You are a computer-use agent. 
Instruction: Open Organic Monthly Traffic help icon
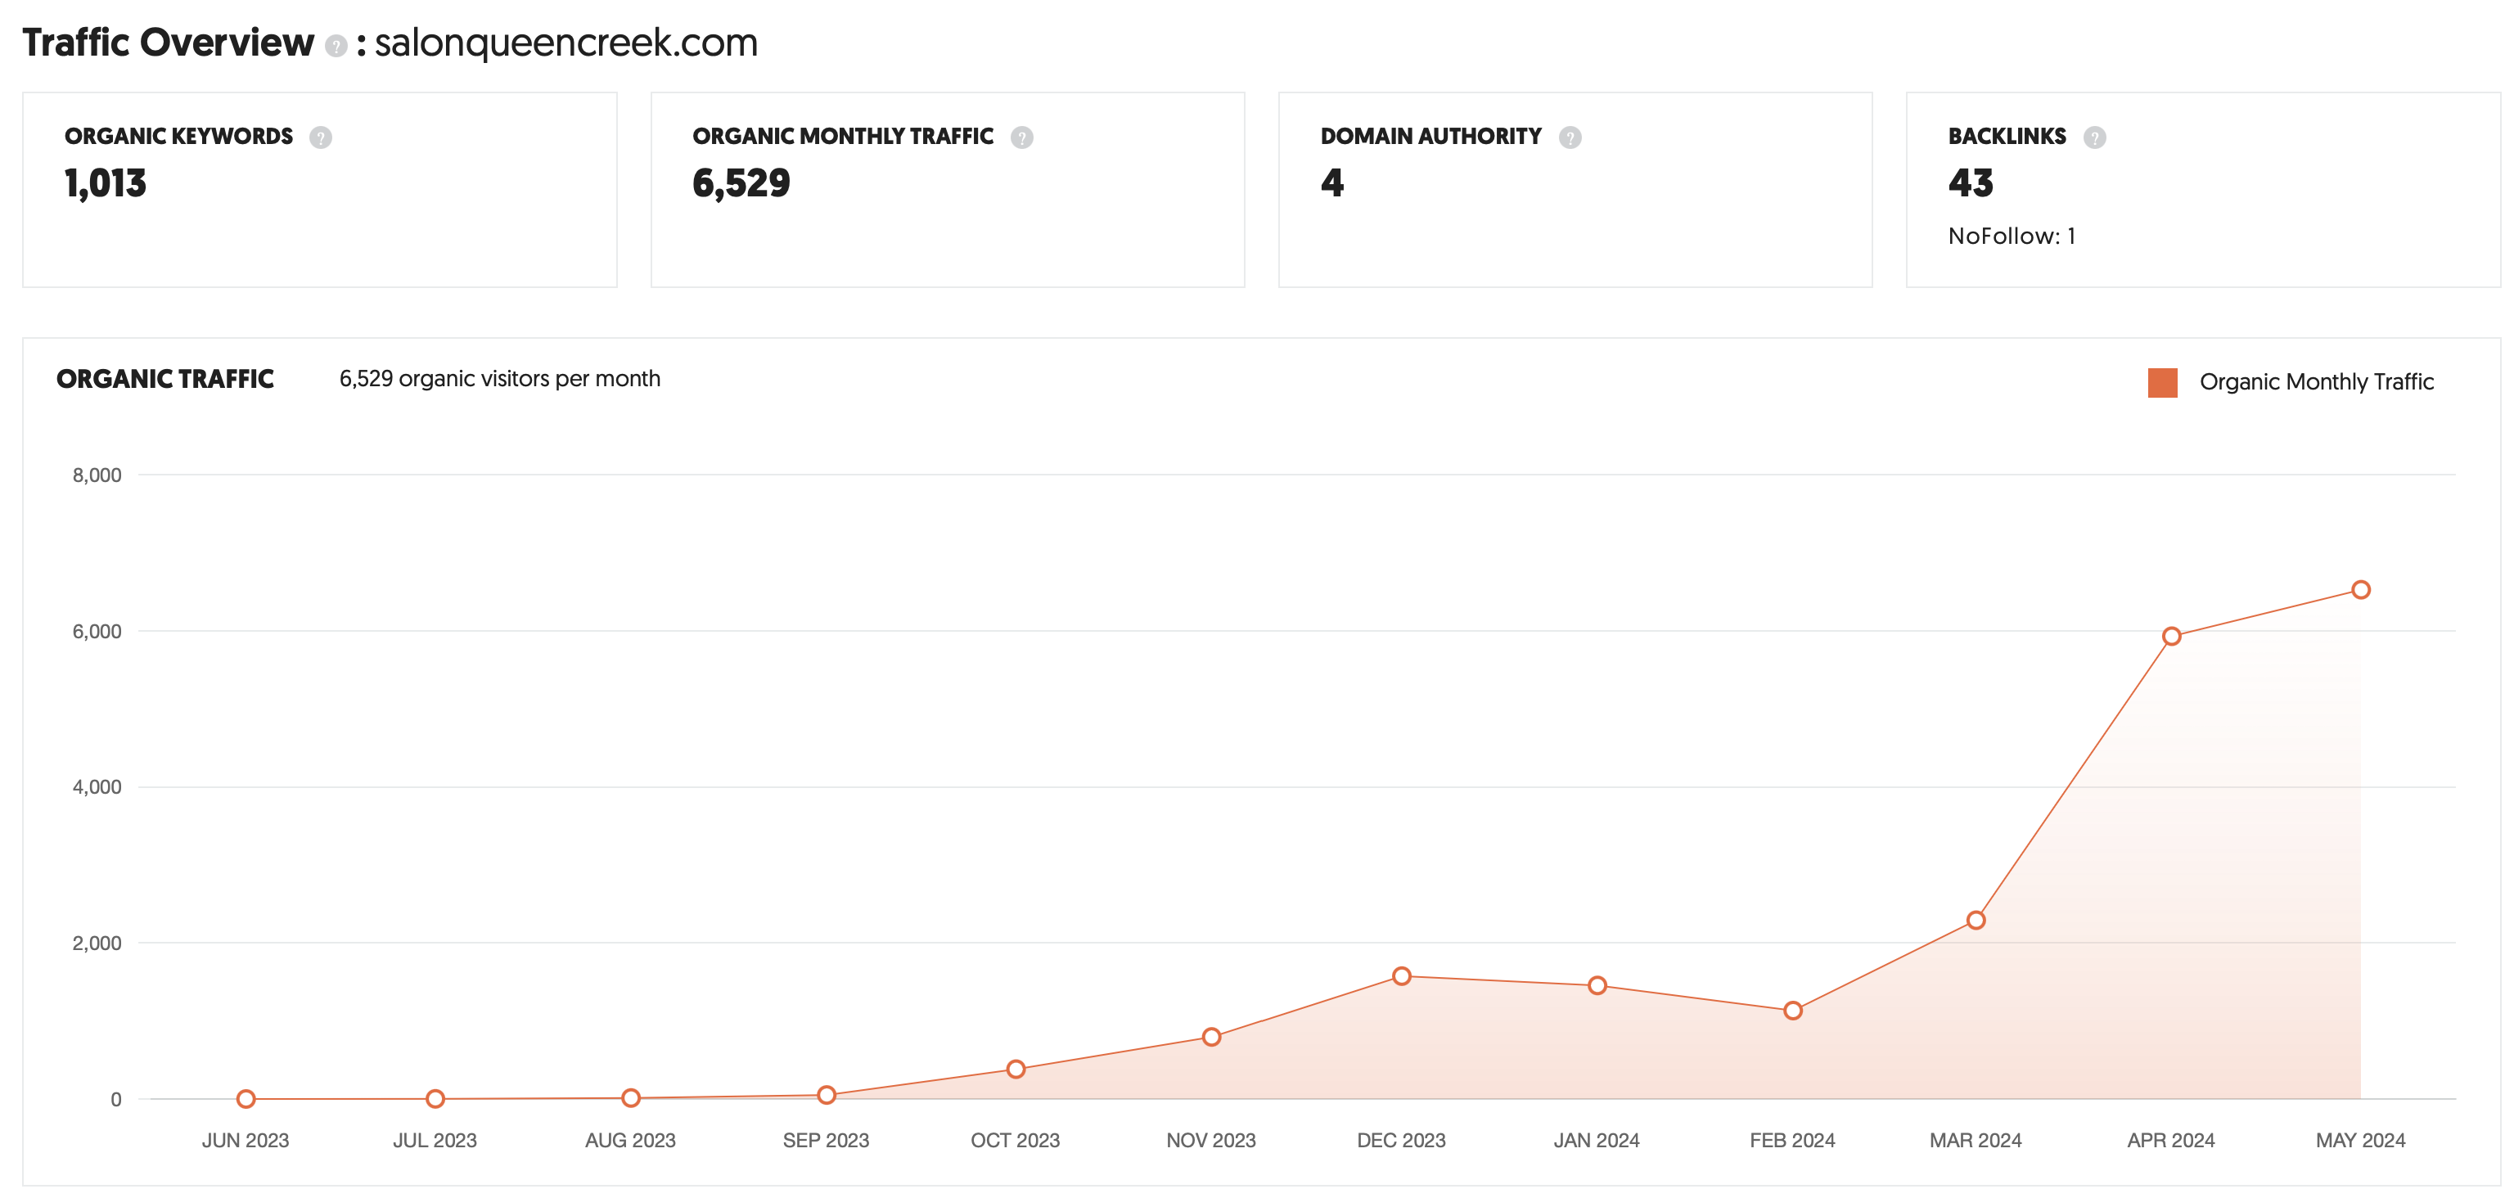(1020, 137)
